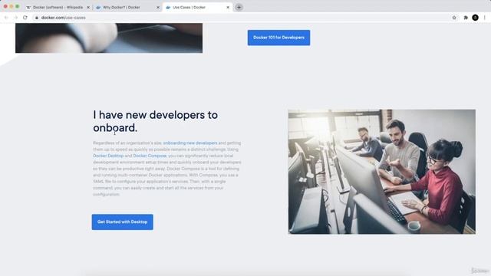Click the 'I have new developers to onboard' heading

(x=155, y=121)
